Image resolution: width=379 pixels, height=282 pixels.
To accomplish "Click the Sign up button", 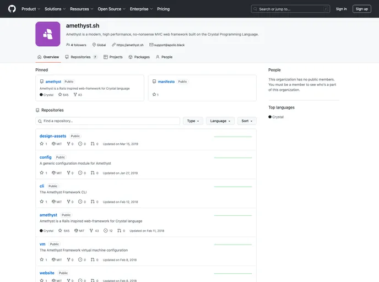I will pos(361,9).
